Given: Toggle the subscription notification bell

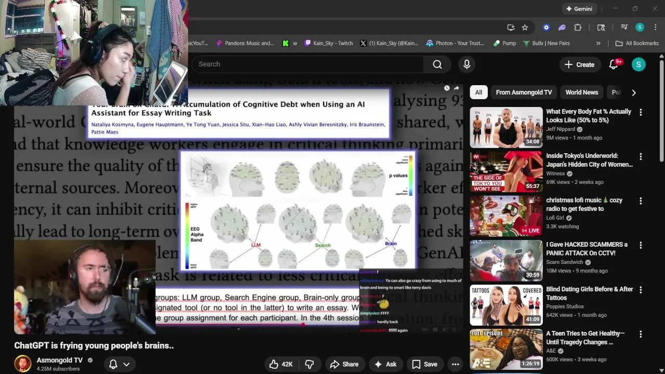Looking at the screenshot, I should coord(113,364).
